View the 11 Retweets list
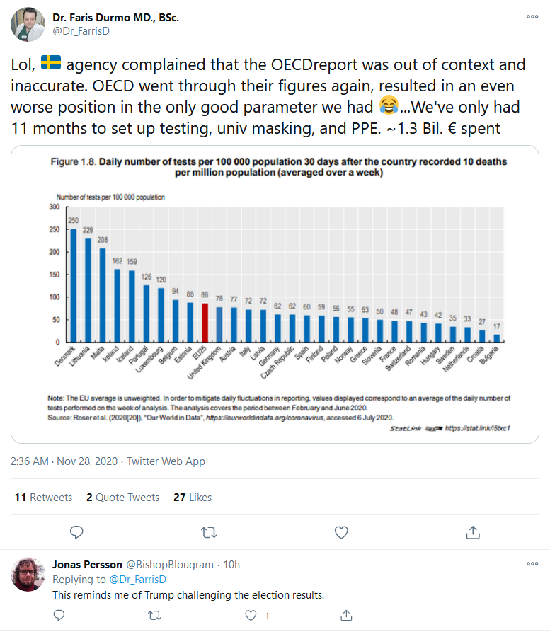The width and height of the screenshot is (550, 644). tap(43, 498)
